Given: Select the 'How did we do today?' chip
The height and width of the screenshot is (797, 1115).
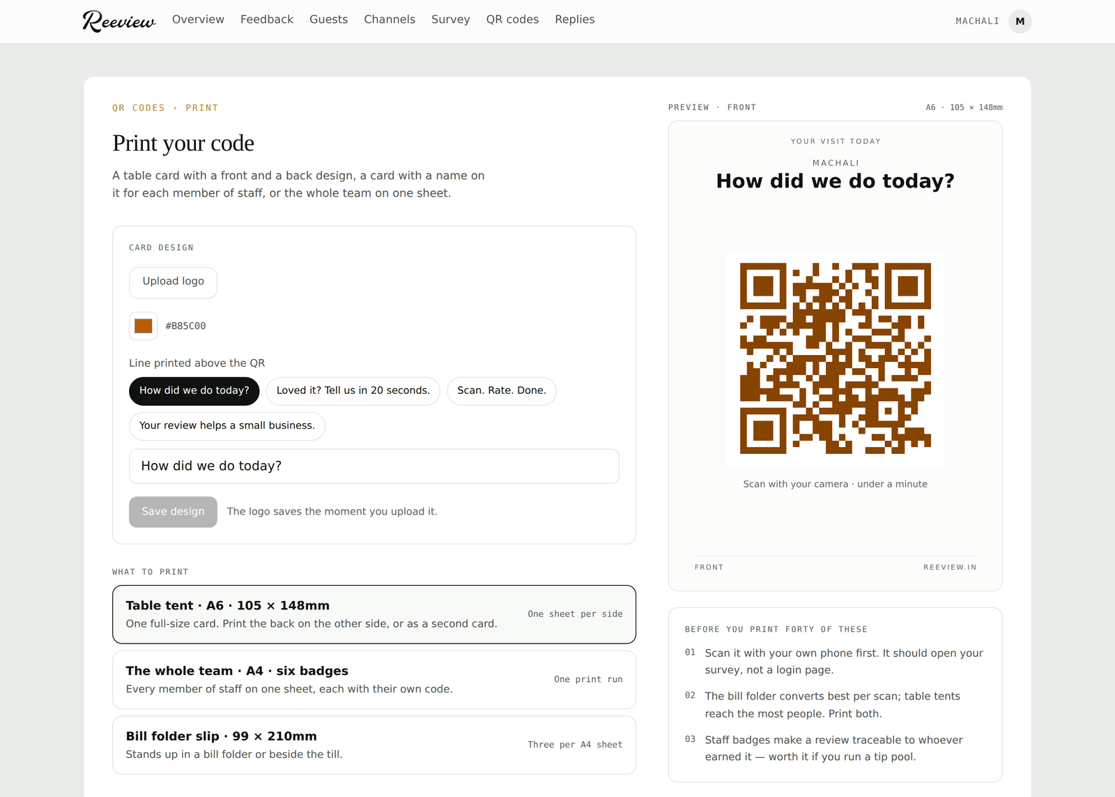Looking at the screenshot, I should click(194, 391).
